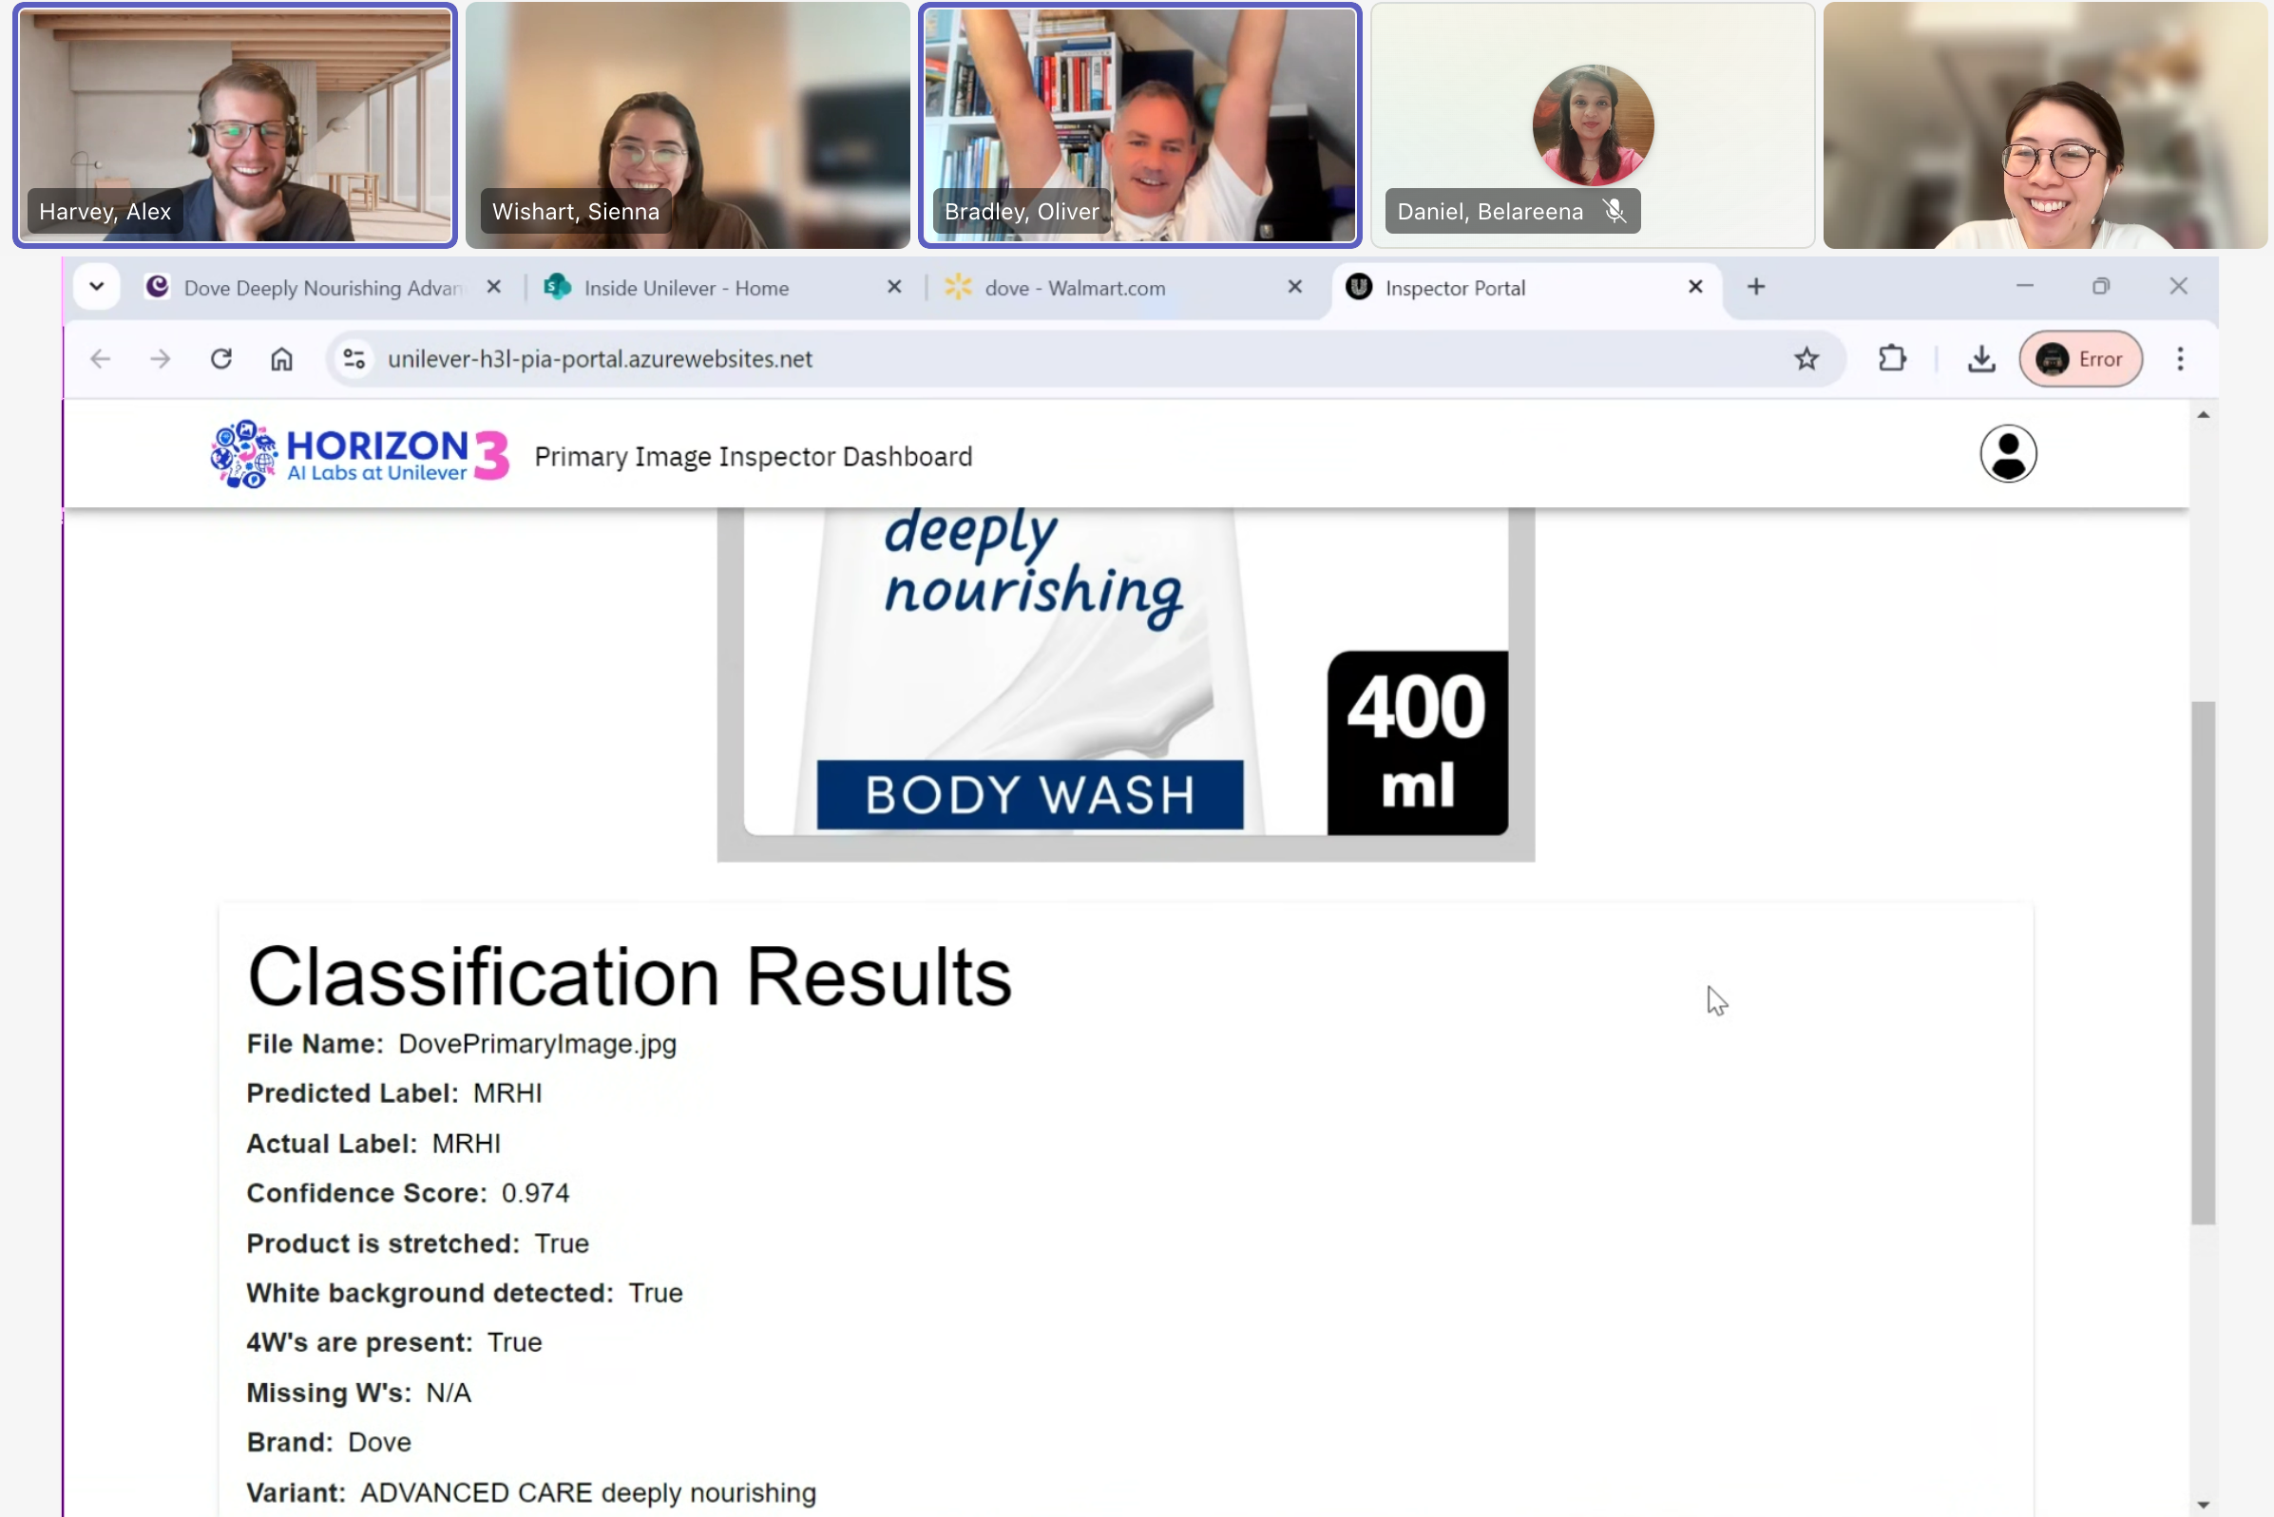This screenshot has height=1517, width=2274.
Task: Open the tab search dropdown chevron
Action: click(x=97, y=286)
